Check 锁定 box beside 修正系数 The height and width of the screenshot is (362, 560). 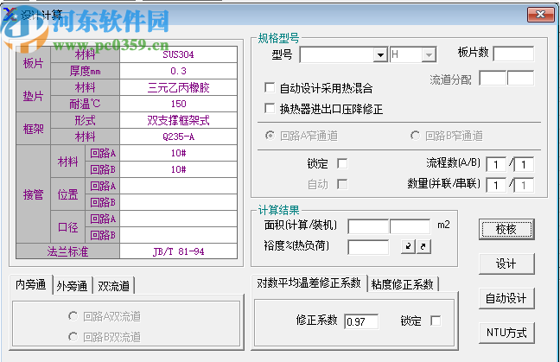[x=436, y=321]
